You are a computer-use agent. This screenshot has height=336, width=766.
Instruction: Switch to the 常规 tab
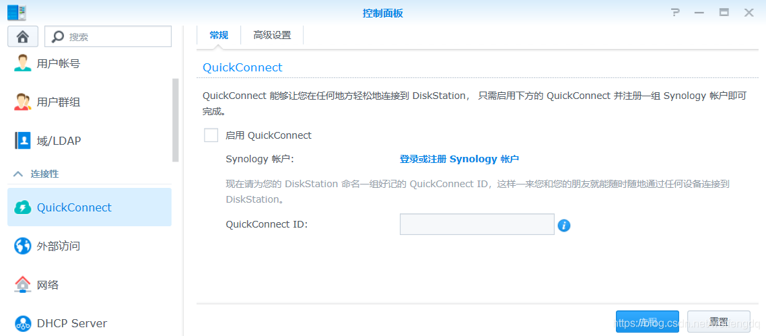pyautogui.click(x=218, y=35)
